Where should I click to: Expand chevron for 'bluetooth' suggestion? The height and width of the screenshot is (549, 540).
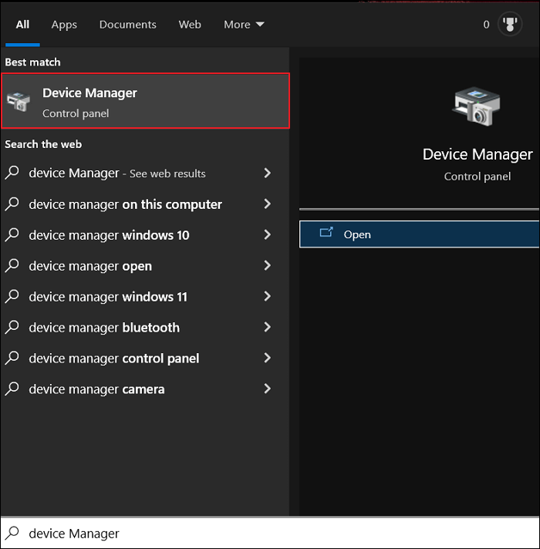267,327
